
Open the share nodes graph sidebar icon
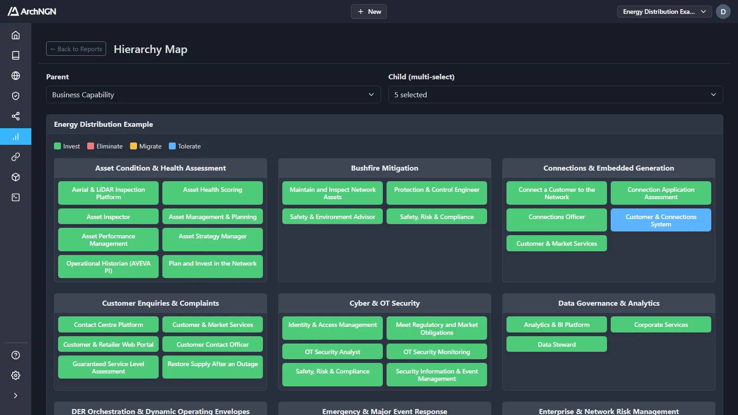(x=16, y=116)
